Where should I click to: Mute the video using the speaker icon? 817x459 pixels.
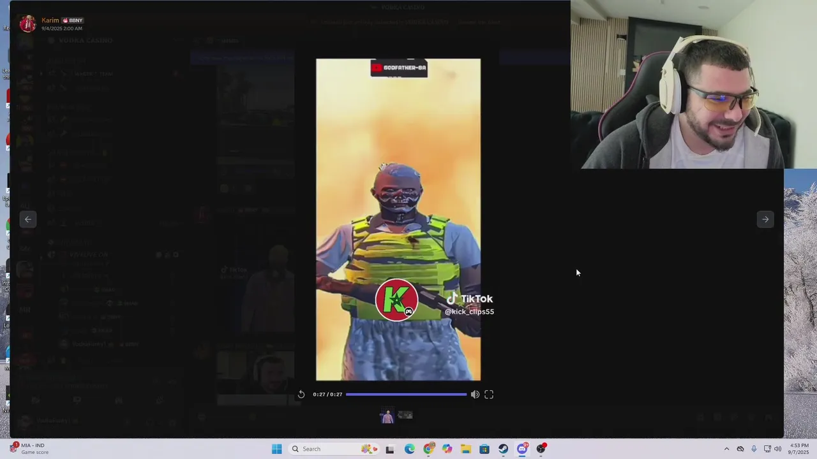[475, 395]
